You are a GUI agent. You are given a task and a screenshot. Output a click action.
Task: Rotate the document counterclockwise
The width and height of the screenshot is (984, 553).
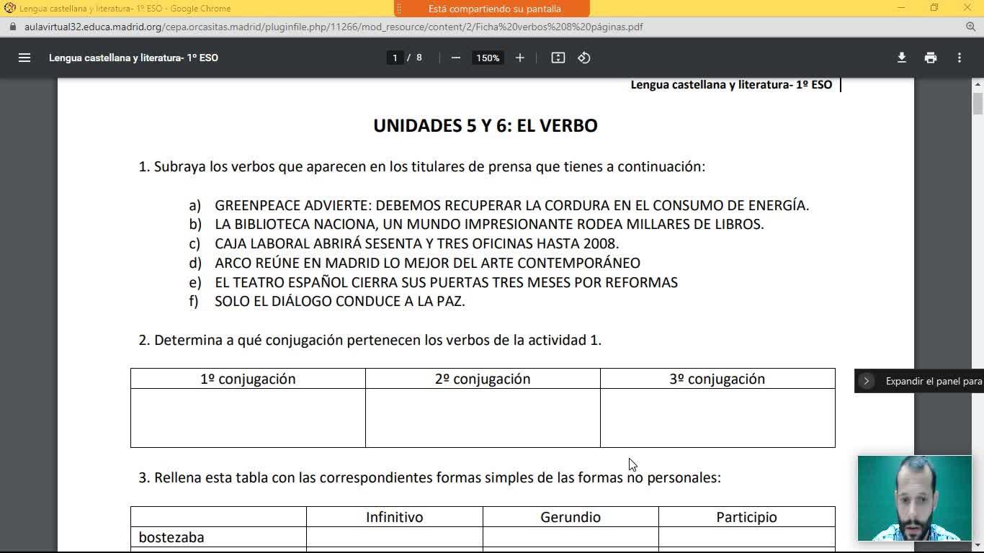584,58
